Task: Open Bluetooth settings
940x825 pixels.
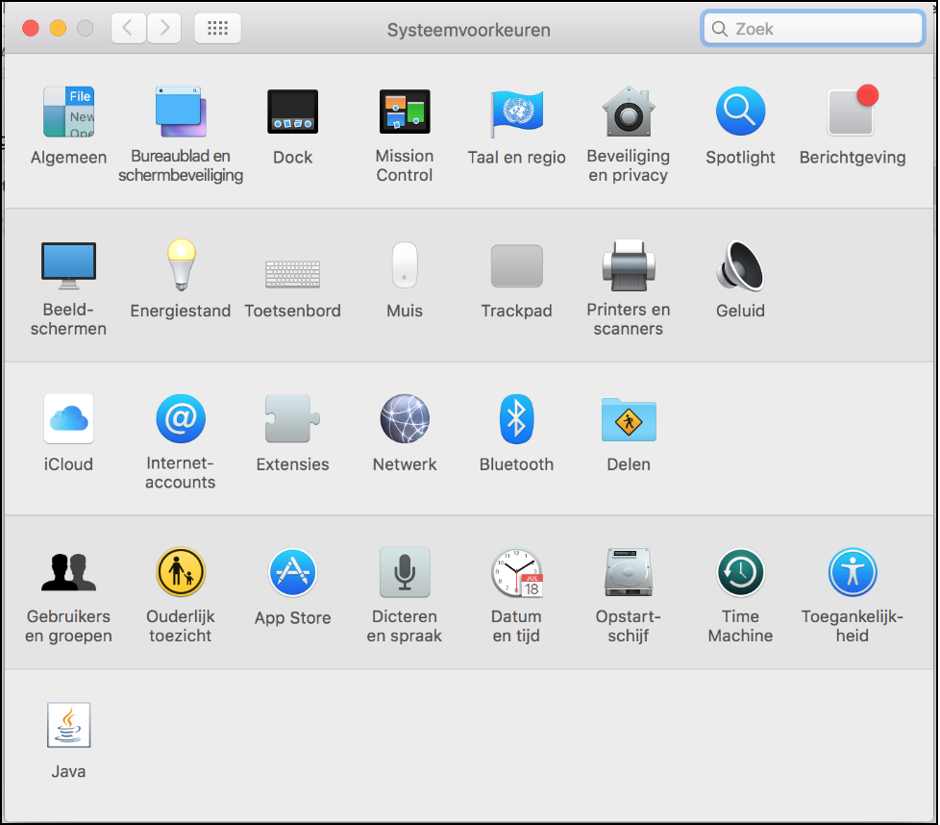Action: coord(516,419)
